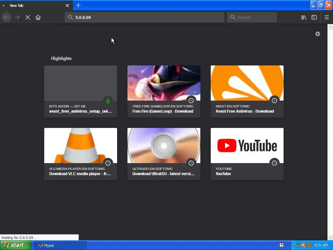Open the Free Fire (GameLoop) highlight thumbnail
Screen dimensions: 333x250
pos(164,83)
